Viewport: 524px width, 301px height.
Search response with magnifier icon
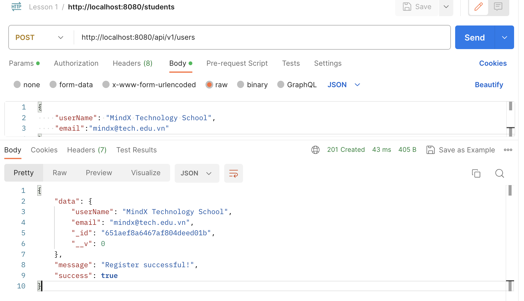click(x=499, y=173)
